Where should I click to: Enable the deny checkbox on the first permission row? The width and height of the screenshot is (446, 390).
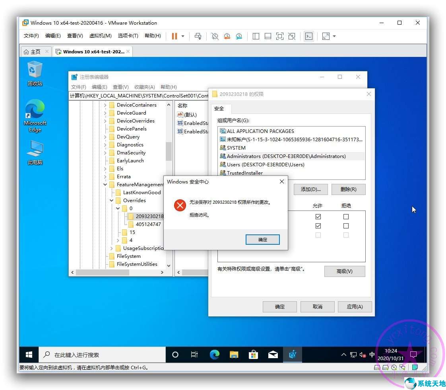coord(346,216)
